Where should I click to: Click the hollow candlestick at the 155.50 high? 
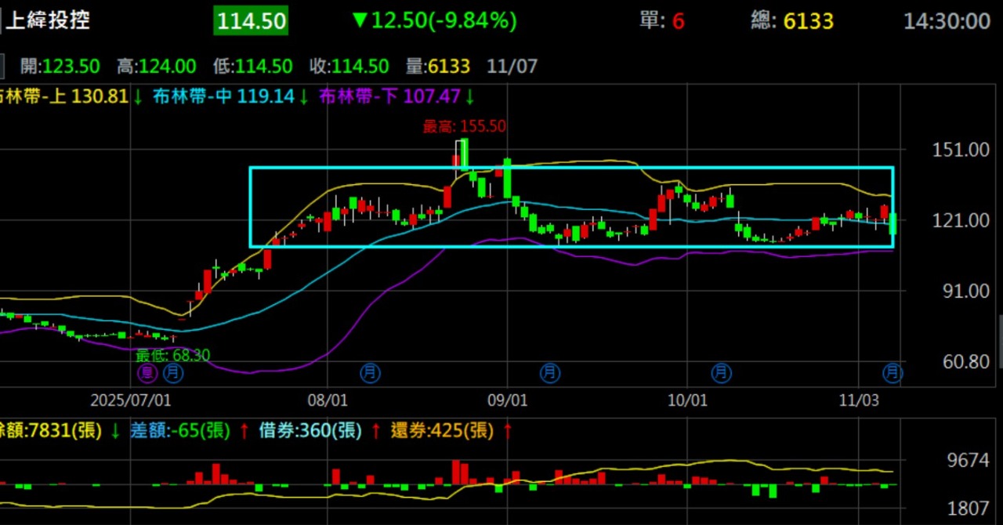coord(462,154)
